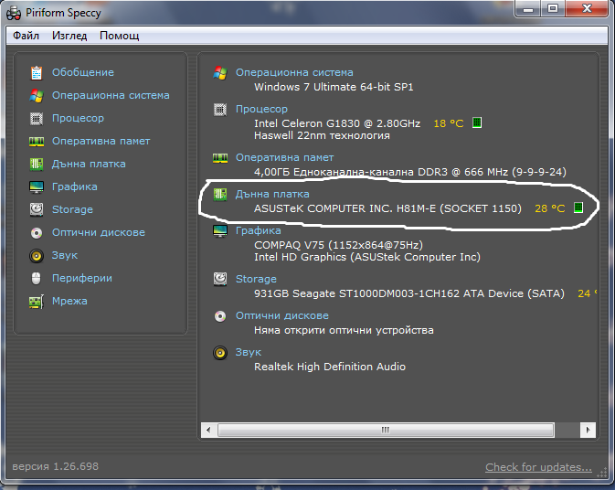Screen dimensions: 615x490
Task: Click the Windows flag icon in sidebar
Action: tap(37, 95)
